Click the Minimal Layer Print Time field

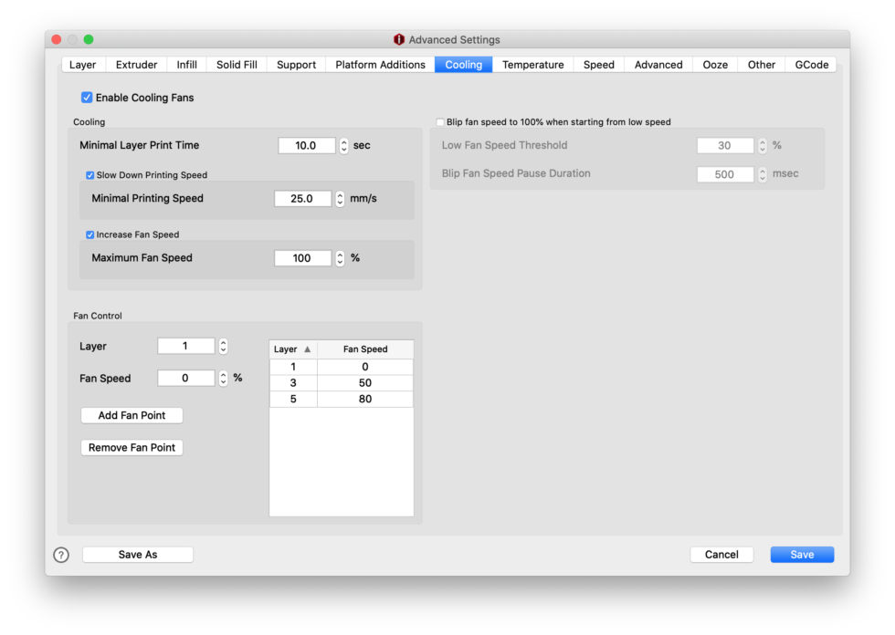(306, 146)
